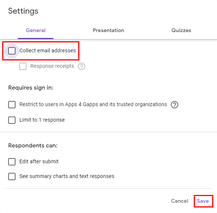The width and height of the screenshot is (217, 213).
Task: Enable the Collect email addresses checkbox
Action: (x=12, y=51)
